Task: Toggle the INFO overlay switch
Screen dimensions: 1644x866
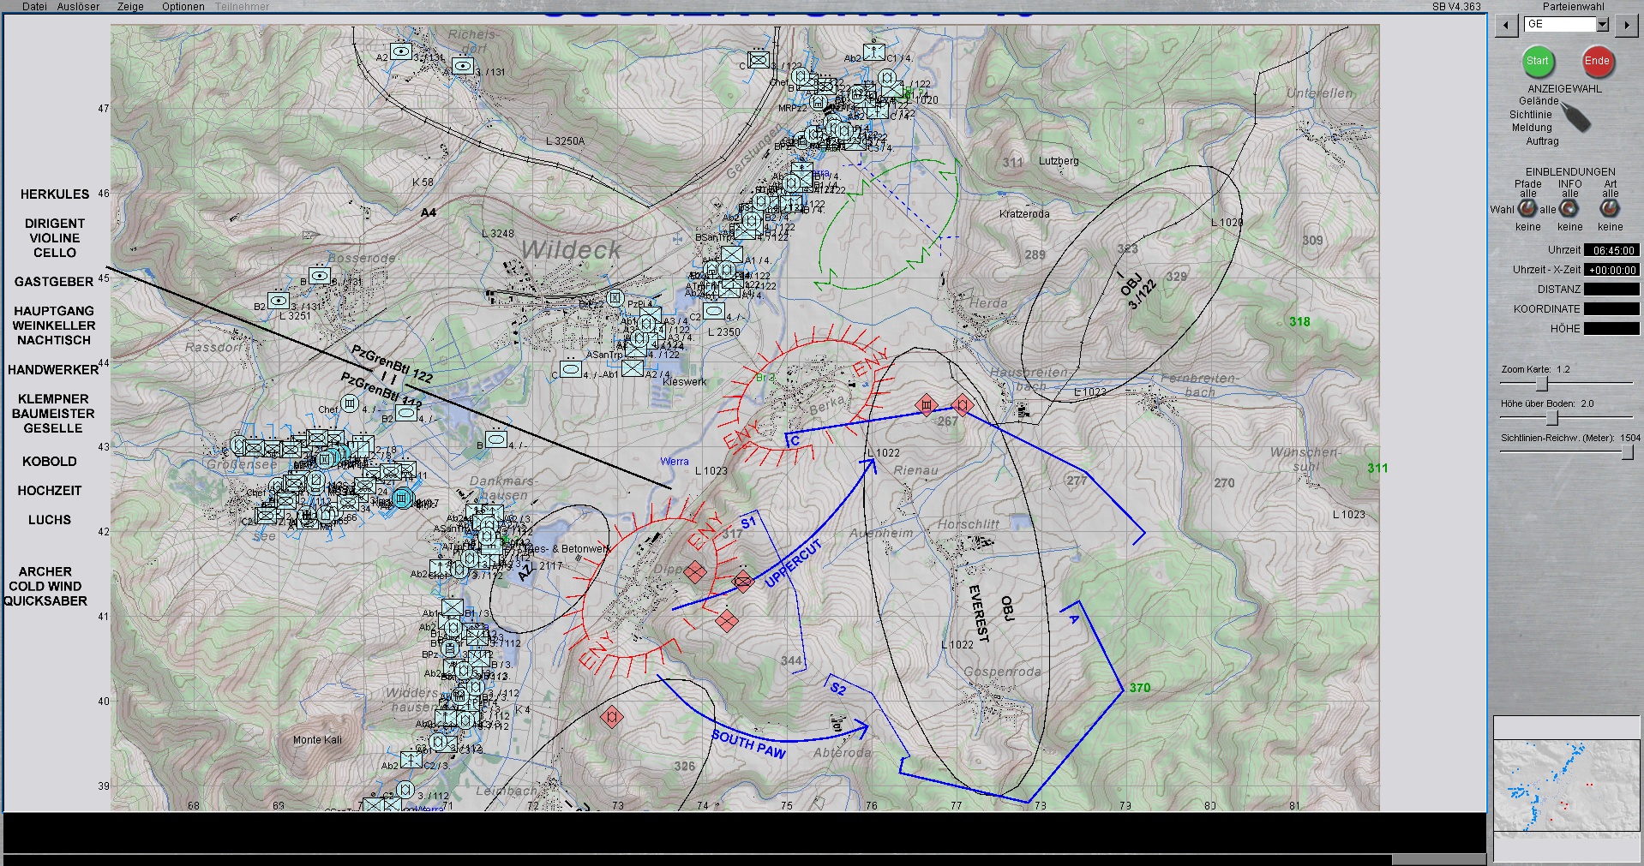Action: click(x=1569, y=208)
